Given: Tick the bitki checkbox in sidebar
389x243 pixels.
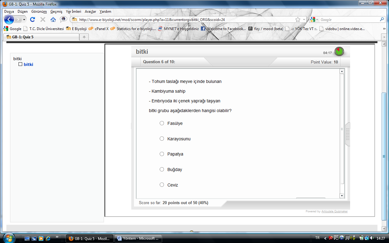Looking at the screenshot, I should pyautogui.click(x=20, y=64).
